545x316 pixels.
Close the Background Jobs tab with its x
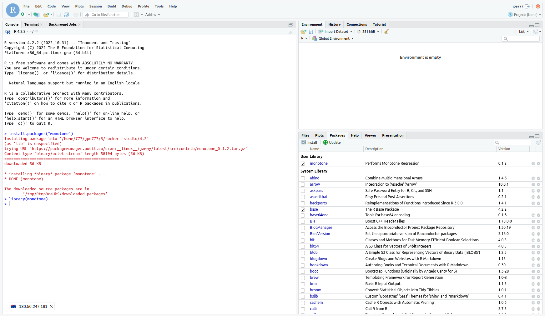pyautogui.click(x=79, y=24)
